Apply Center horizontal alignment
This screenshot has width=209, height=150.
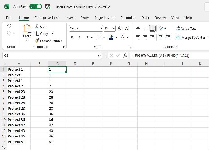[x=145, y=37]
